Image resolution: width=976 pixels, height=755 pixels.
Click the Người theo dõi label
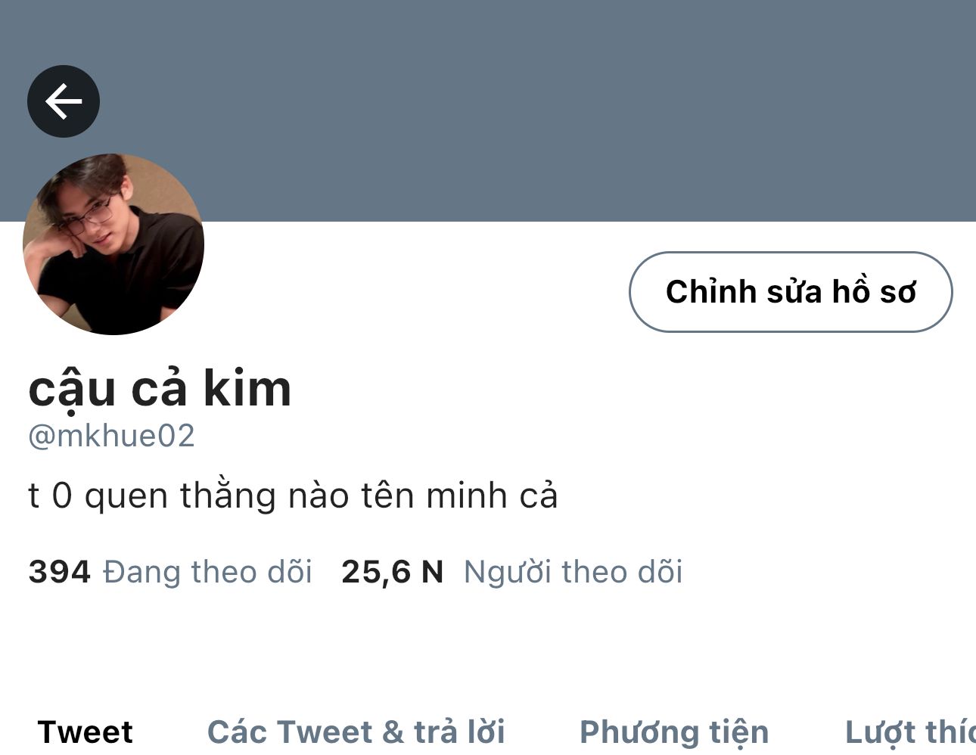[573, 572]
